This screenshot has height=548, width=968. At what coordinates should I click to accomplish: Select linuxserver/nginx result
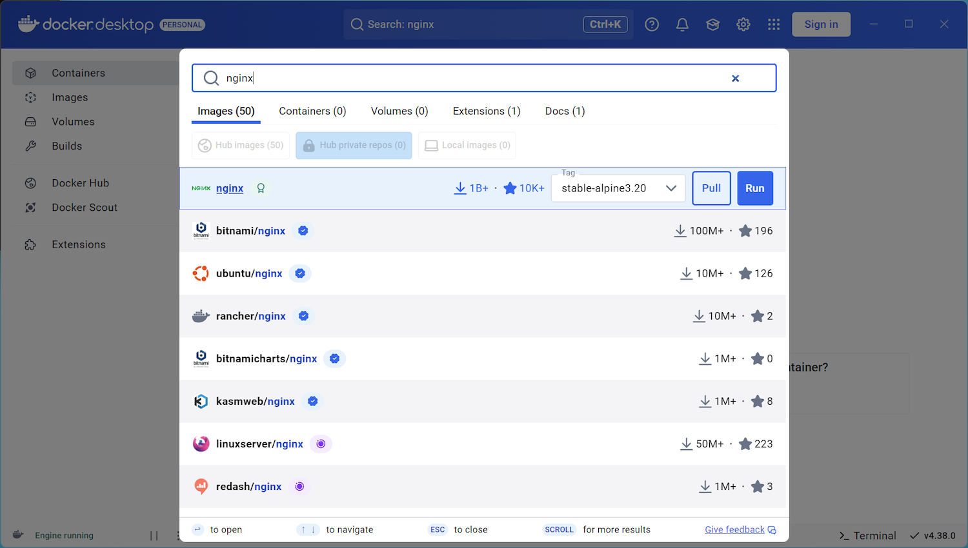pos(483,444)
